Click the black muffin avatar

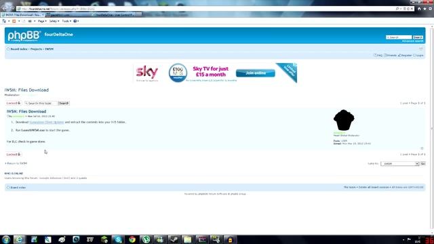pos(344,120)
